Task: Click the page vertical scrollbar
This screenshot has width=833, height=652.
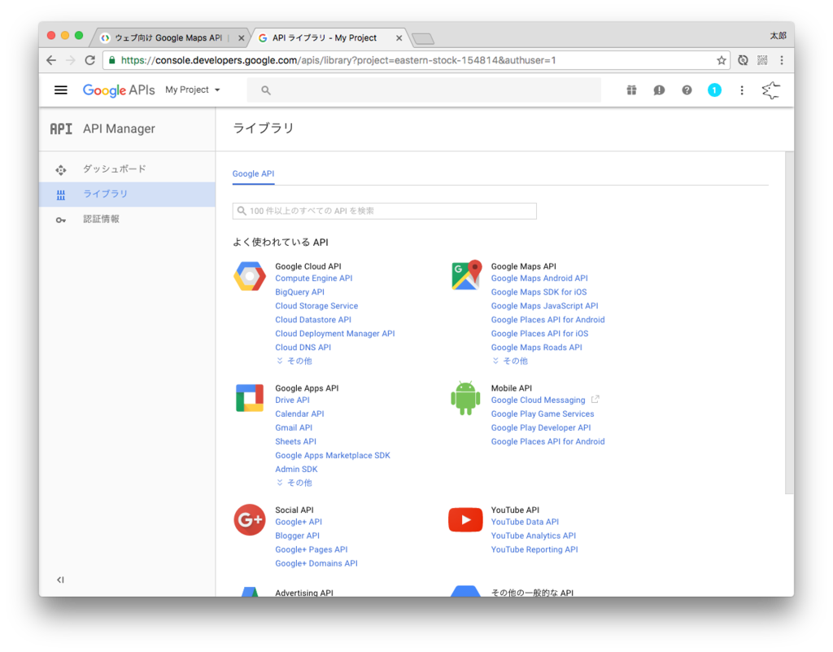Action: (x=789, y=322)
